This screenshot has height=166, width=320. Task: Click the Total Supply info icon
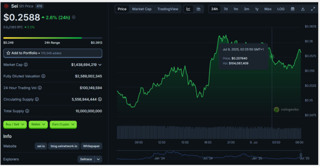coord(27,111)
